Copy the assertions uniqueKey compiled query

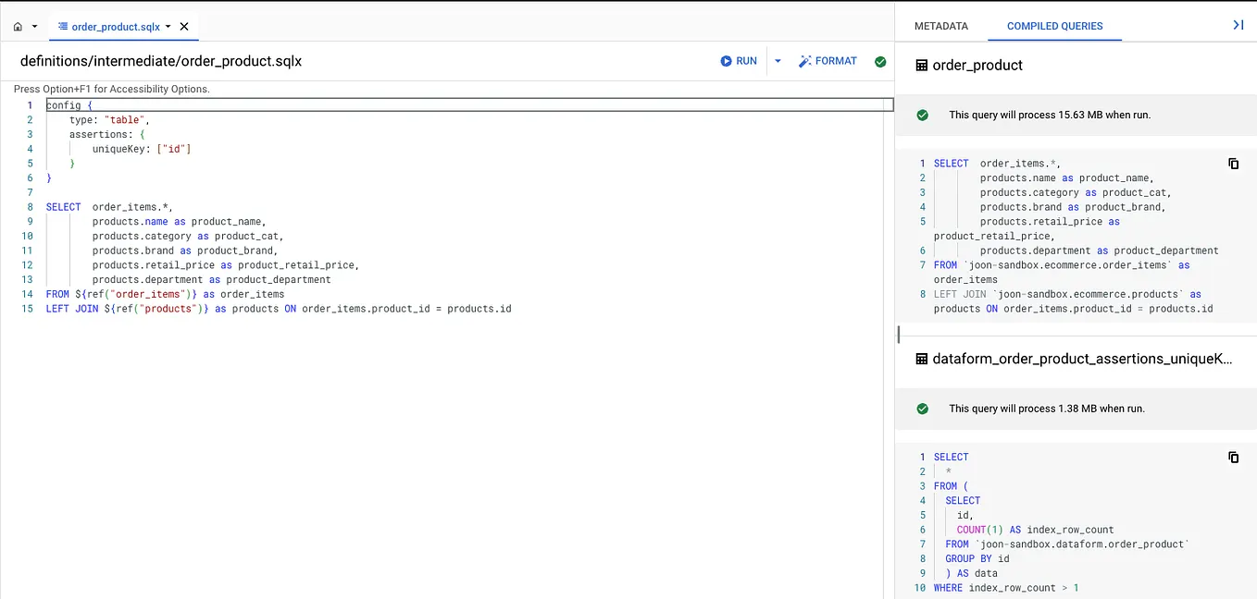click(1234, 457)
